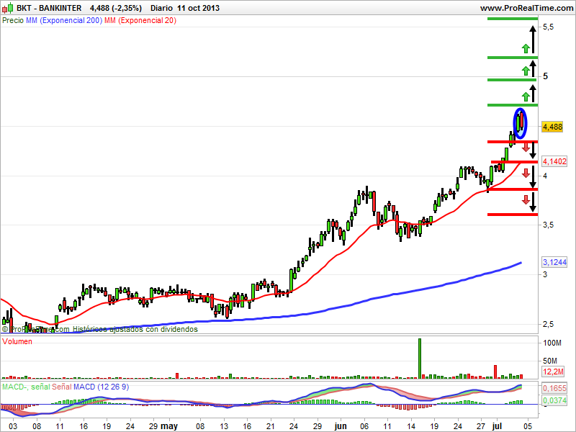Click the tall green volume spike bar
This screenshot has width=576, height=432.
tap(420, 359)
